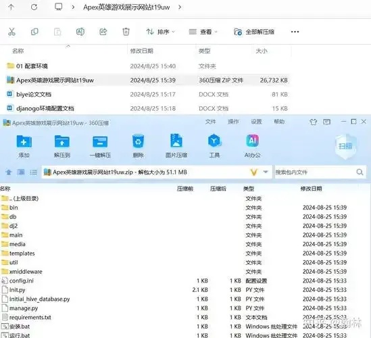The width and height of the screenshot is (371, 338).
Task: Open the 设置 menu in 360压缩
Action: pyautogui.click(x=256, y=122)
